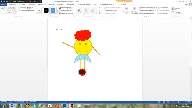Click РУССКИЙ language in status bar

(x=33, y=102)
